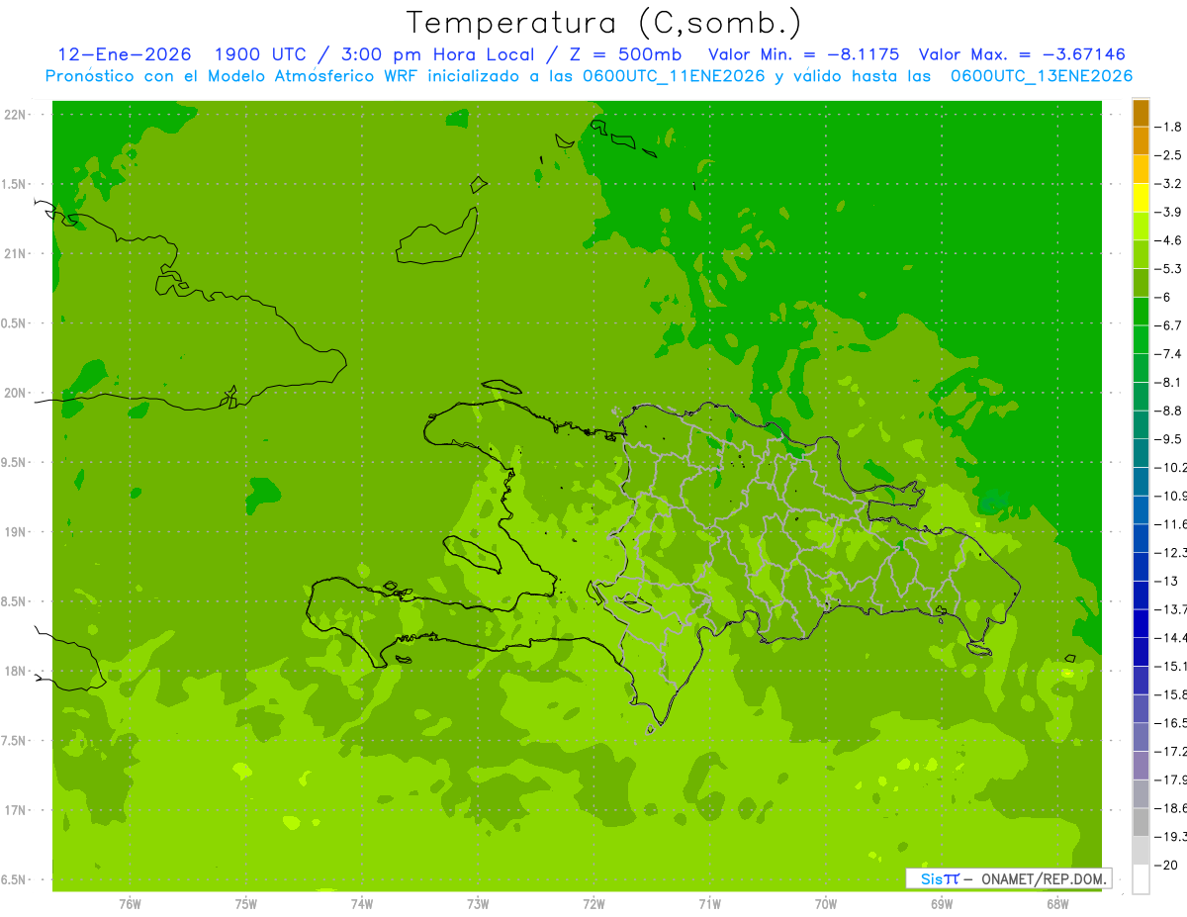Click the "-20" colorbar label

click(x=1165, y=865)
